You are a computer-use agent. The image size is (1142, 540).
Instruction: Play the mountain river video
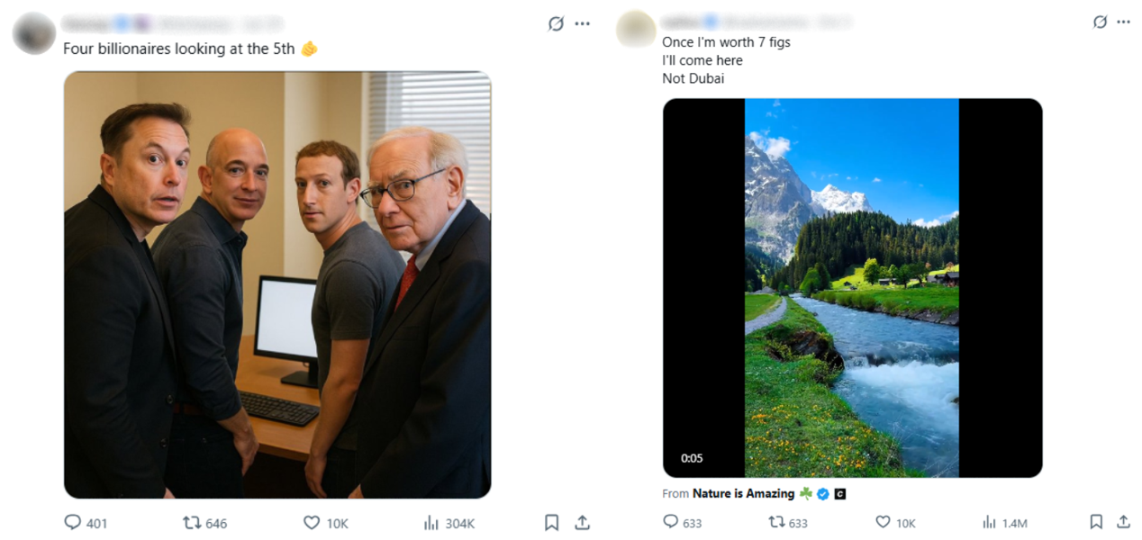click(x=852, y=288)
